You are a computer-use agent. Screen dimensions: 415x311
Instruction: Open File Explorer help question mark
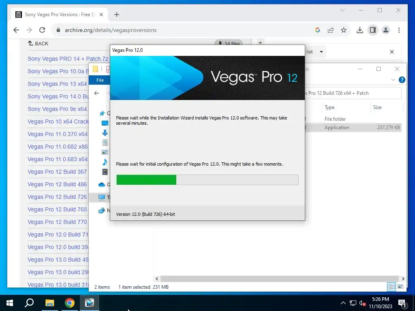point(402,80)
